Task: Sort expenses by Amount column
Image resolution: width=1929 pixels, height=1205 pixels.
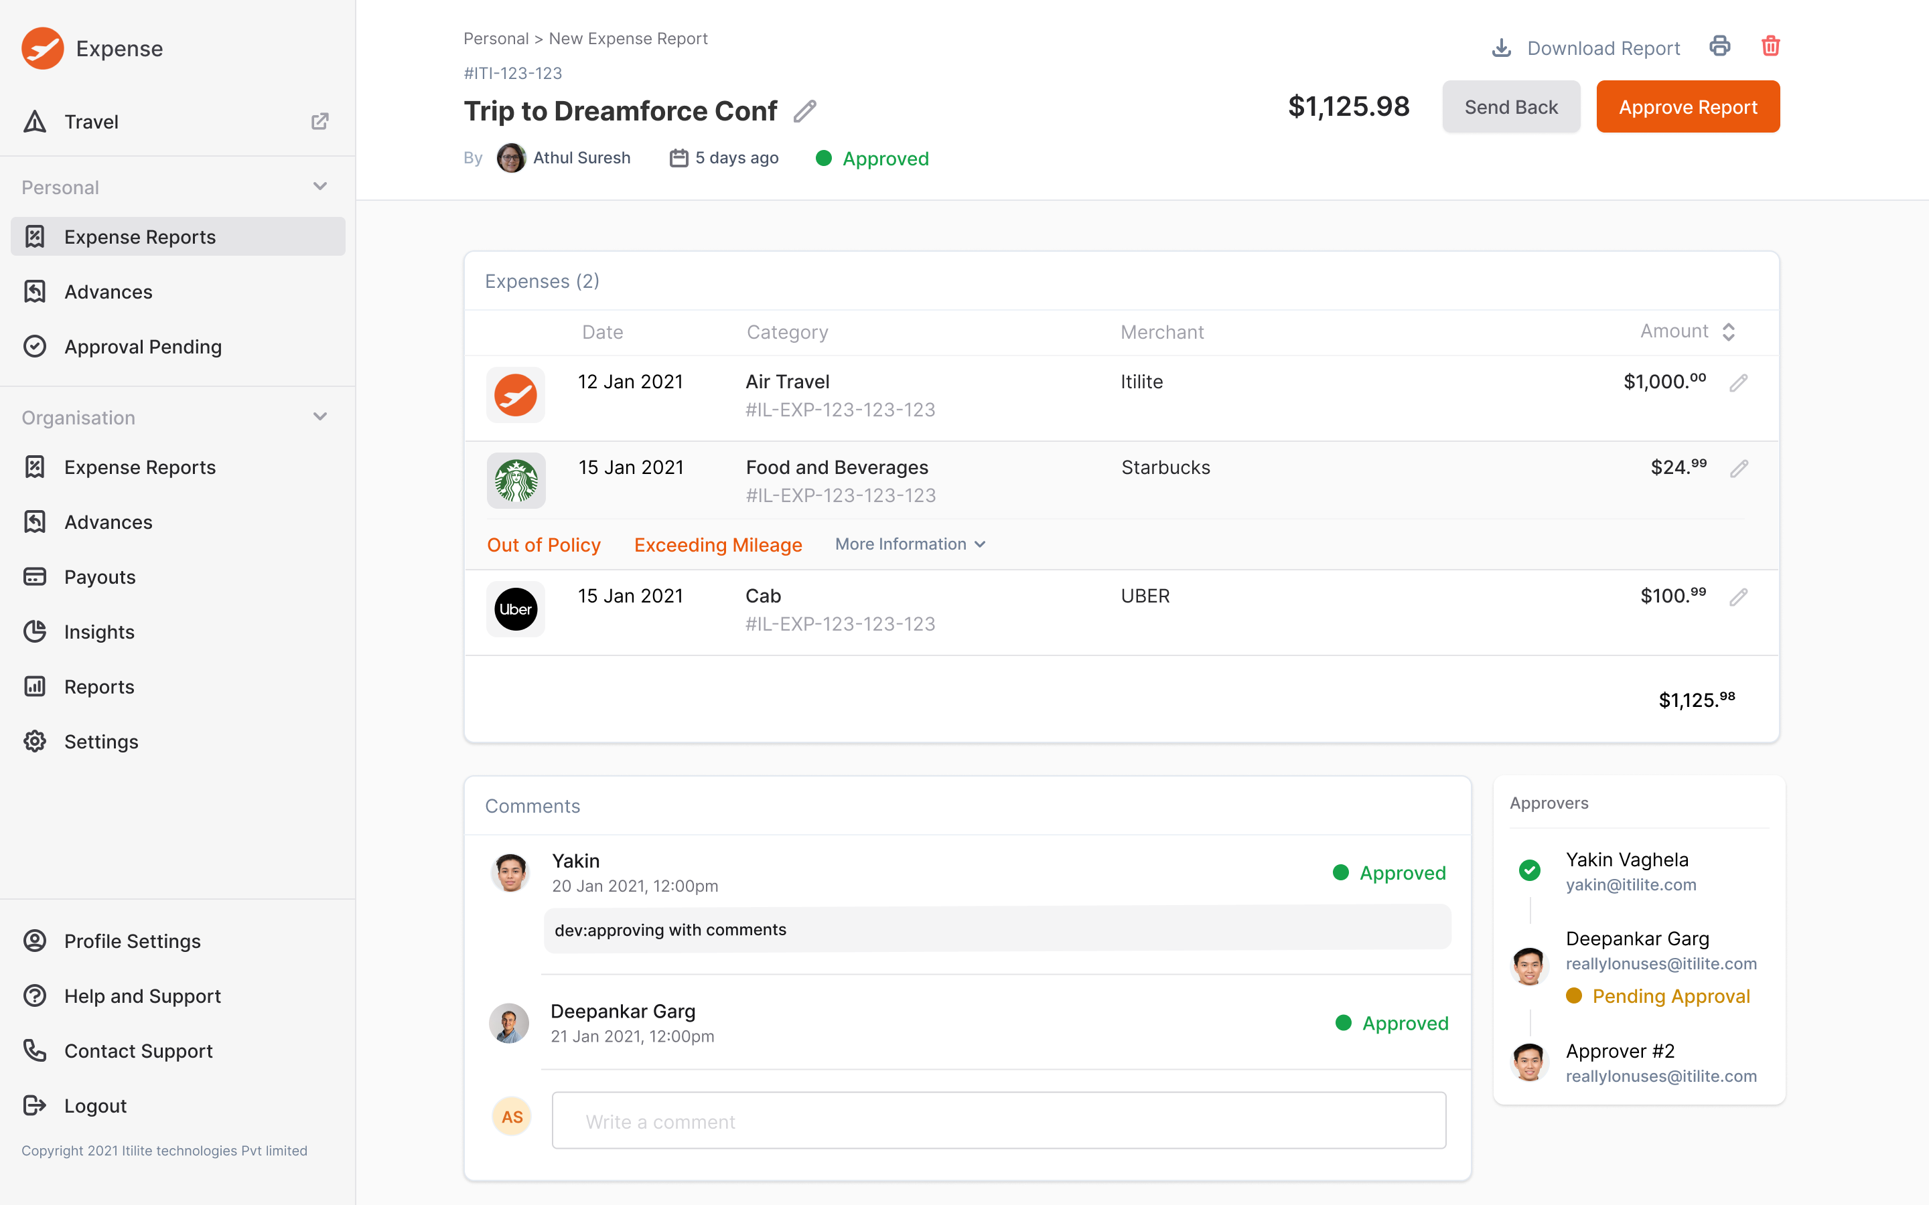Action: pyautogui.click(x=1728, y=332)
